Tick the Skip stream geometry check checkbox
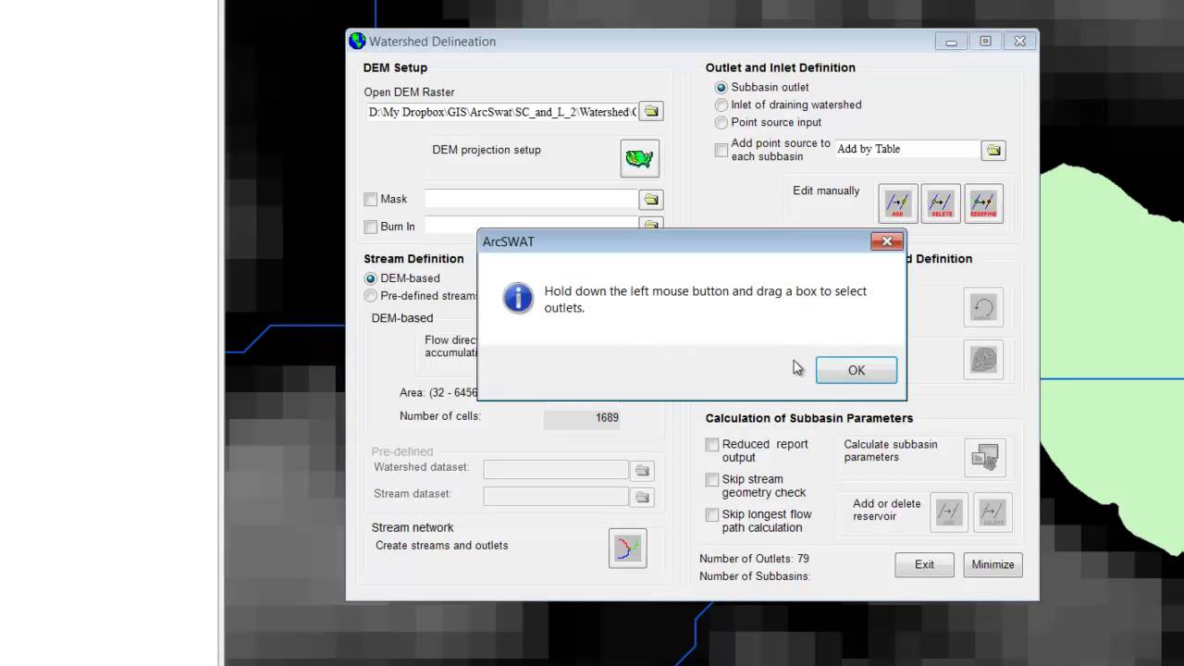This screenshot has height=666, width=1184. click(x=712, y=480)
